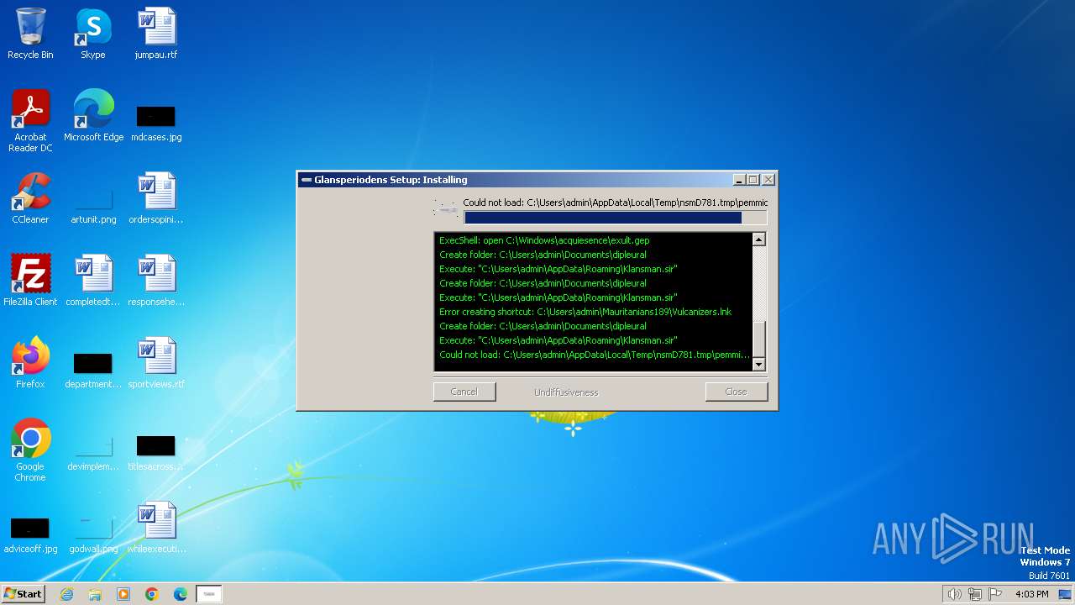Select the adviceoff.jpg file
Viewport: 1075px width, 605px height.
[30, 535]
